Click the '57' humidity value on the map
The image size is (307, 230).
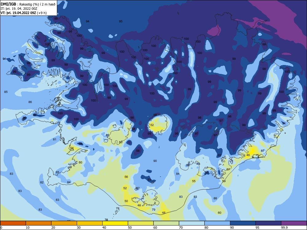pyautogui.click(x=228, y=169)
